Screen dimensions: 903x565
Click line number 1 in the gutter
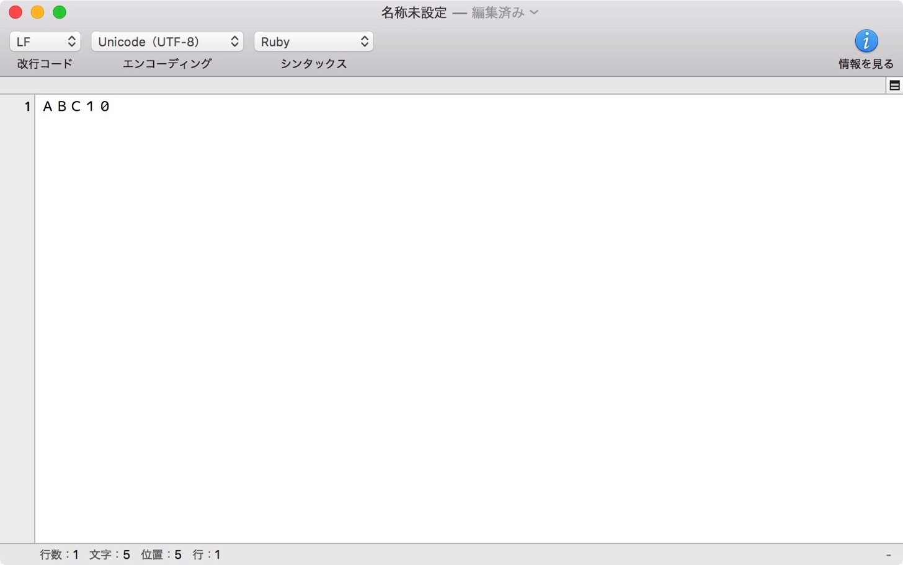click(27, 107)
